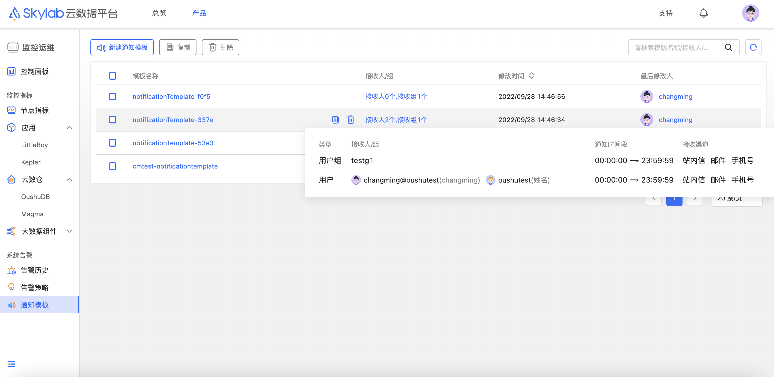The image size is (774, 377).
Task: Click the search magnifier icon
Action: (x=728, y=47)
